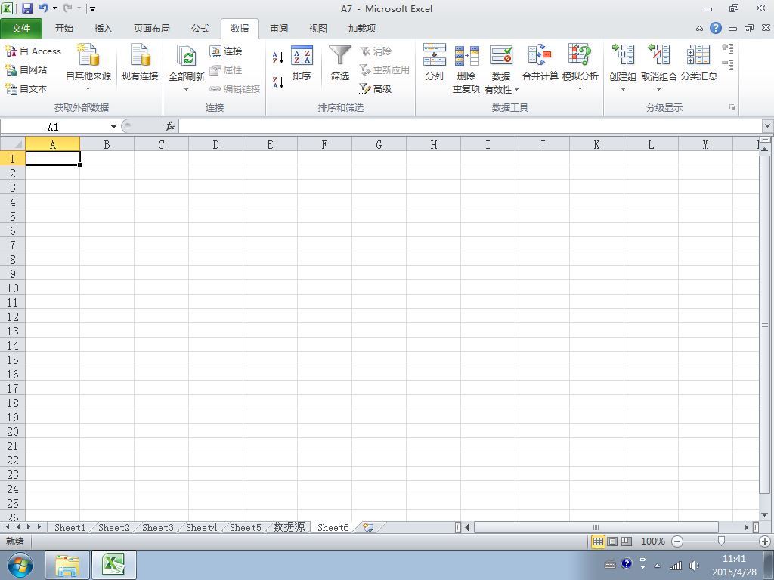Select column D header

point(215,144)
